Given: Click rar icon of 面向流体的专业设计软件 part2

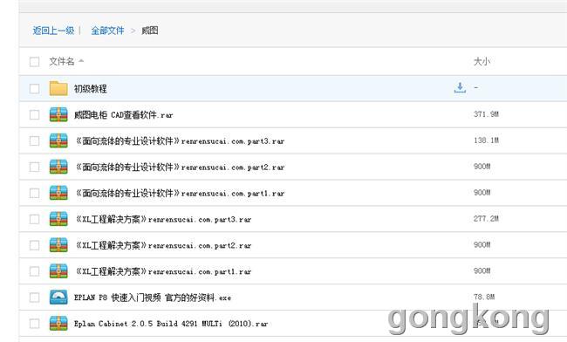Looking at the screenshot, I should [58, 167].
